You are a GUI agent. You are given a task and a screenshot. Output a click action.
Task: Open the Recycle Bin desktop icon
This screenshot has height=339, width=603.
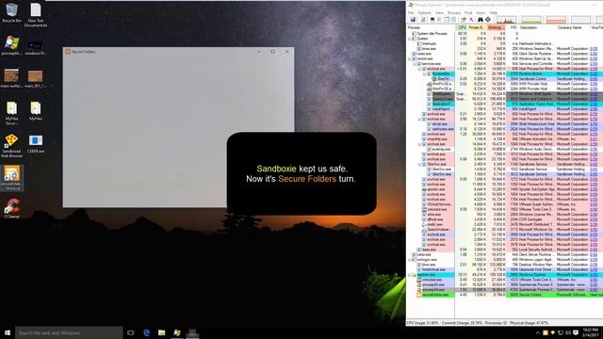click(11, 12)
